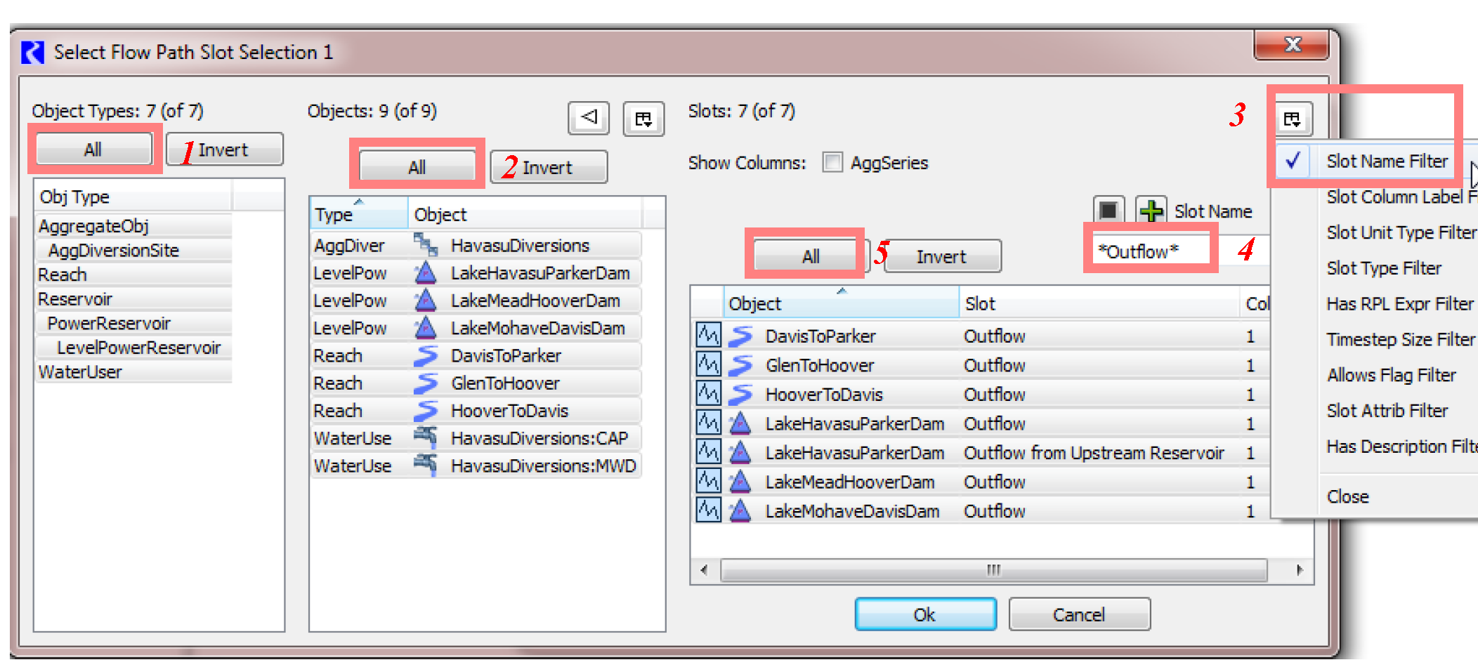This screenshot has height=667, width=1478.
Task: Click the water user icon for HavasuDiversions:CAP
Action: [x=425, y=438]
